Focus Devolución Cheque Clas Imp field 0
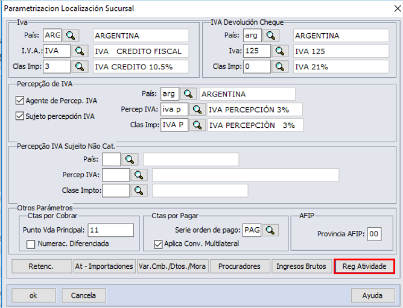Image resolution: width=403 pixels, height=308 pixels. pyautogui.click(x=257, y=66)
